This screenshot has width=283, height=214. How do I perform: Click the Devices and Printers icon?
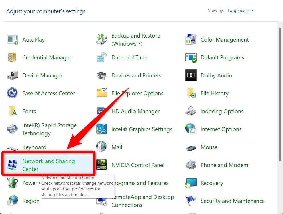click(102, 75)
